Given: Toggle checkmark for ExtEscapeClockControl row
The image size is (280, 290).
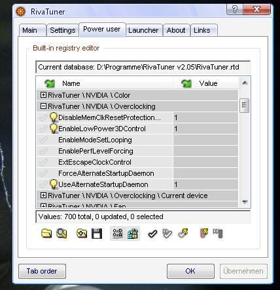Looking at the screenshot, I should [43, 162].
